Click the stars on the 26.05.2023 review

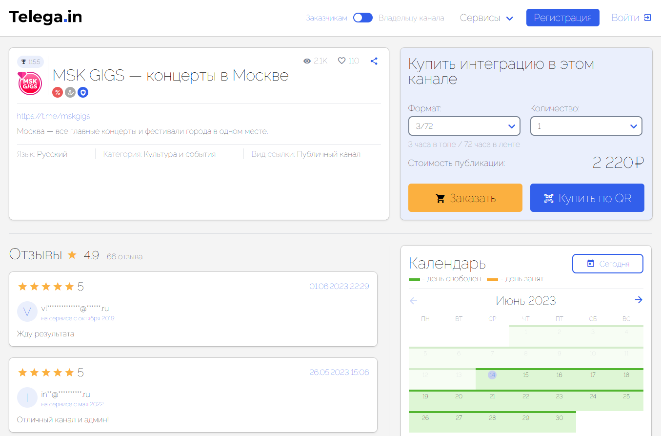[x=46, y=373]
